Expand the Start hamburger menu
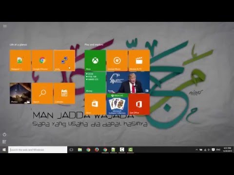This screenshot has height=175, width=234. pos(5,26)
